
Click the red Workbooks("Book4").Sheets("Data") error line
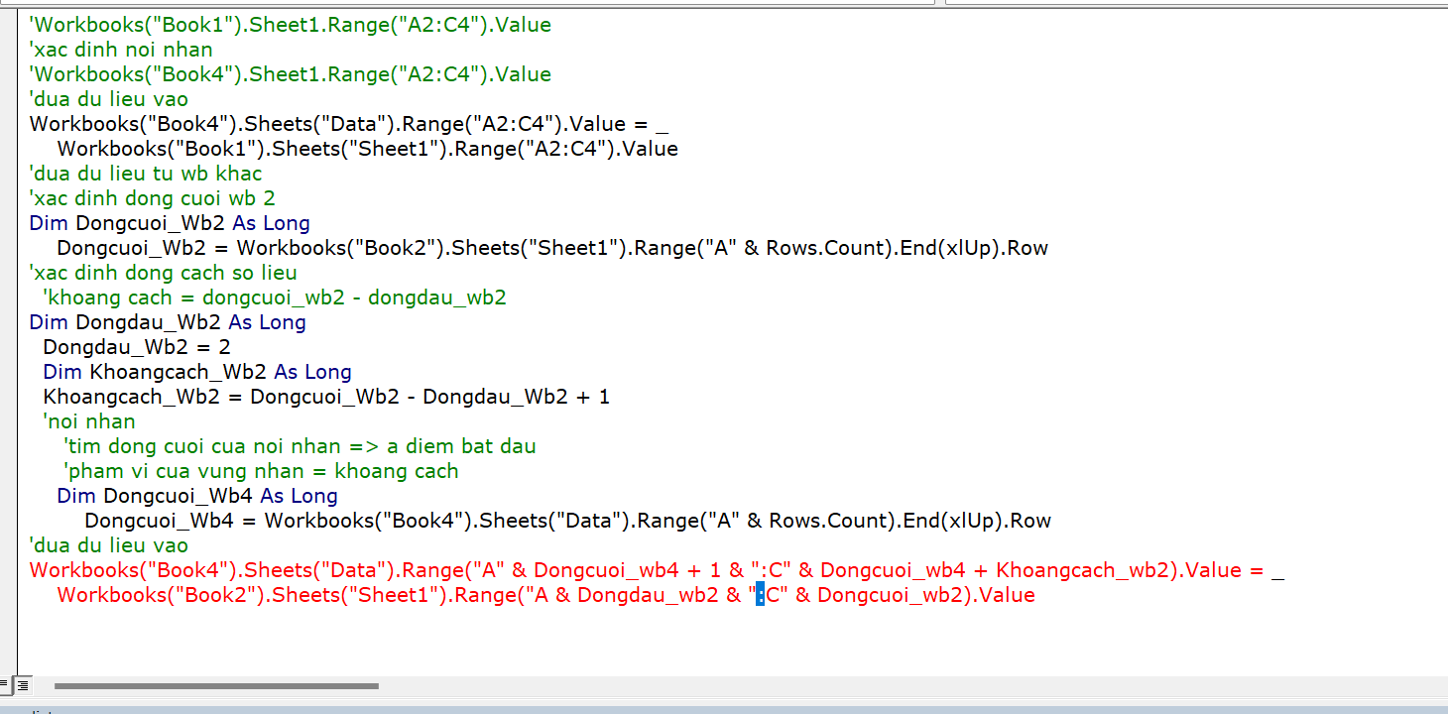pyautogui.click(x=657, y=570)
